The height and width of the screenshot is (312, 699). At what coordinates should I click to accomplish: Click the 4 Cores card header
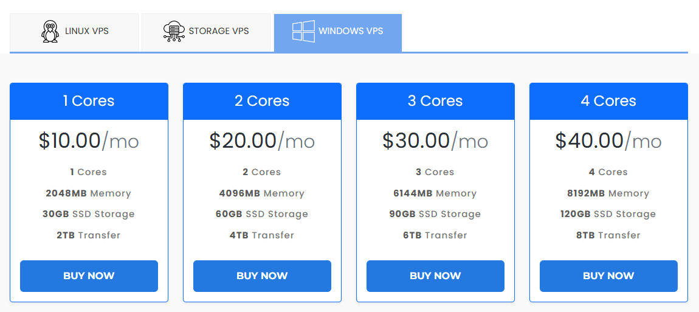click(x=608, y=101)
